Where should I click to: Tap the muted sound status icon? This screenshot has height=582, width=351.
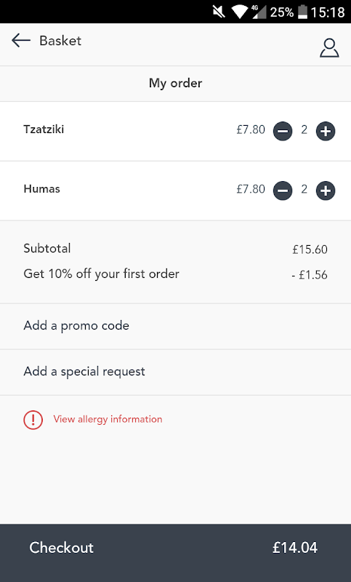click(219, 12)
